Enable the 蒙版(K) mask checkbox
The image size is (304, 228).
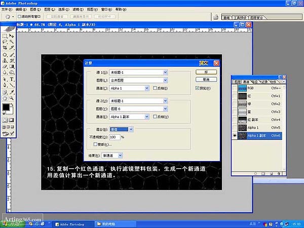pyautogui.click(x=95, y=144)
